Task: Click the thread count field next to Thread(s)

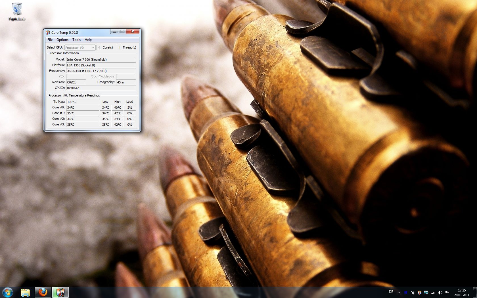Action: point(119,48)
